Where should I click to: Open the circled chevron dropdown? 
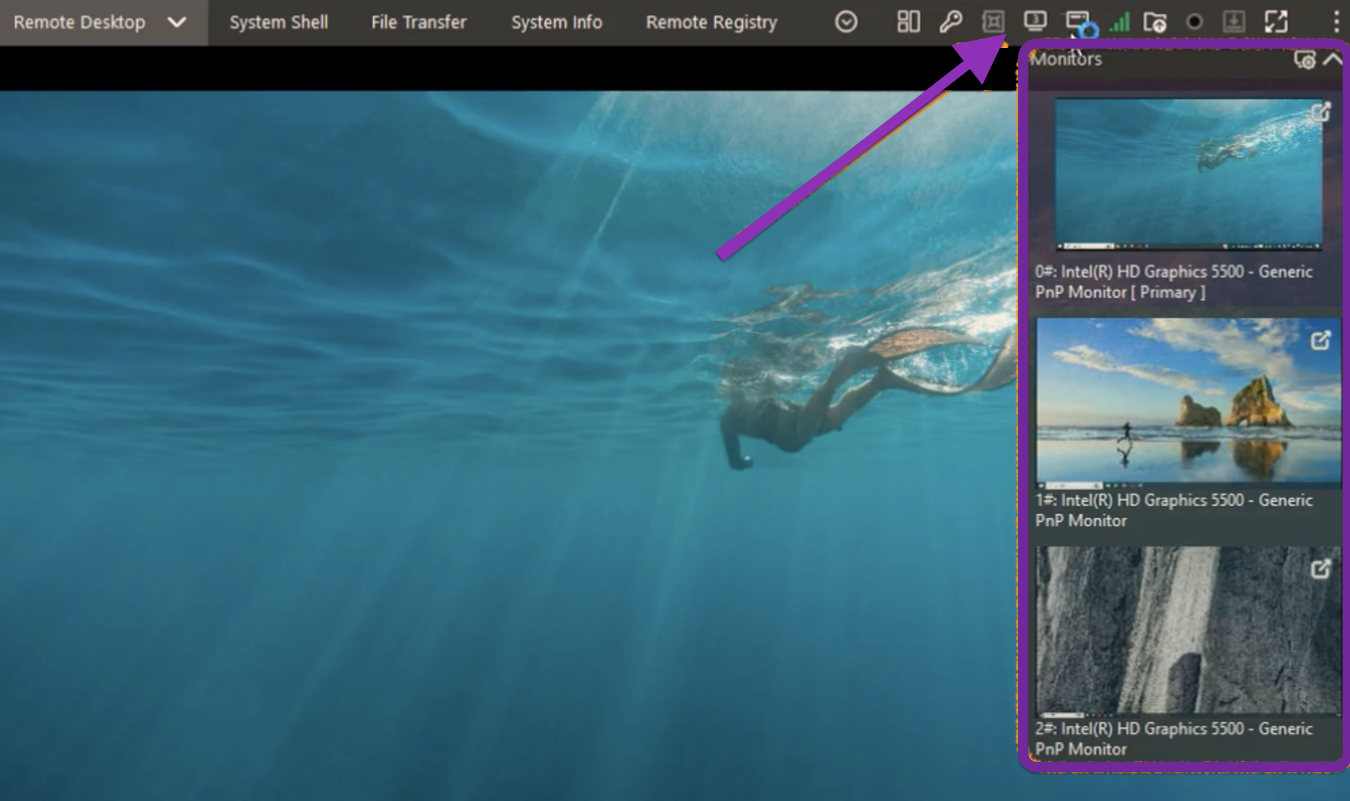pos(846,22)
